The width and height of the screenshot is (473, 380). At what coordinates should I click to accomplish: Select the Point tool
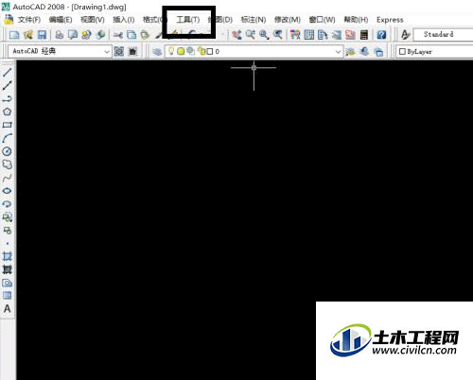tap(8, 244)
